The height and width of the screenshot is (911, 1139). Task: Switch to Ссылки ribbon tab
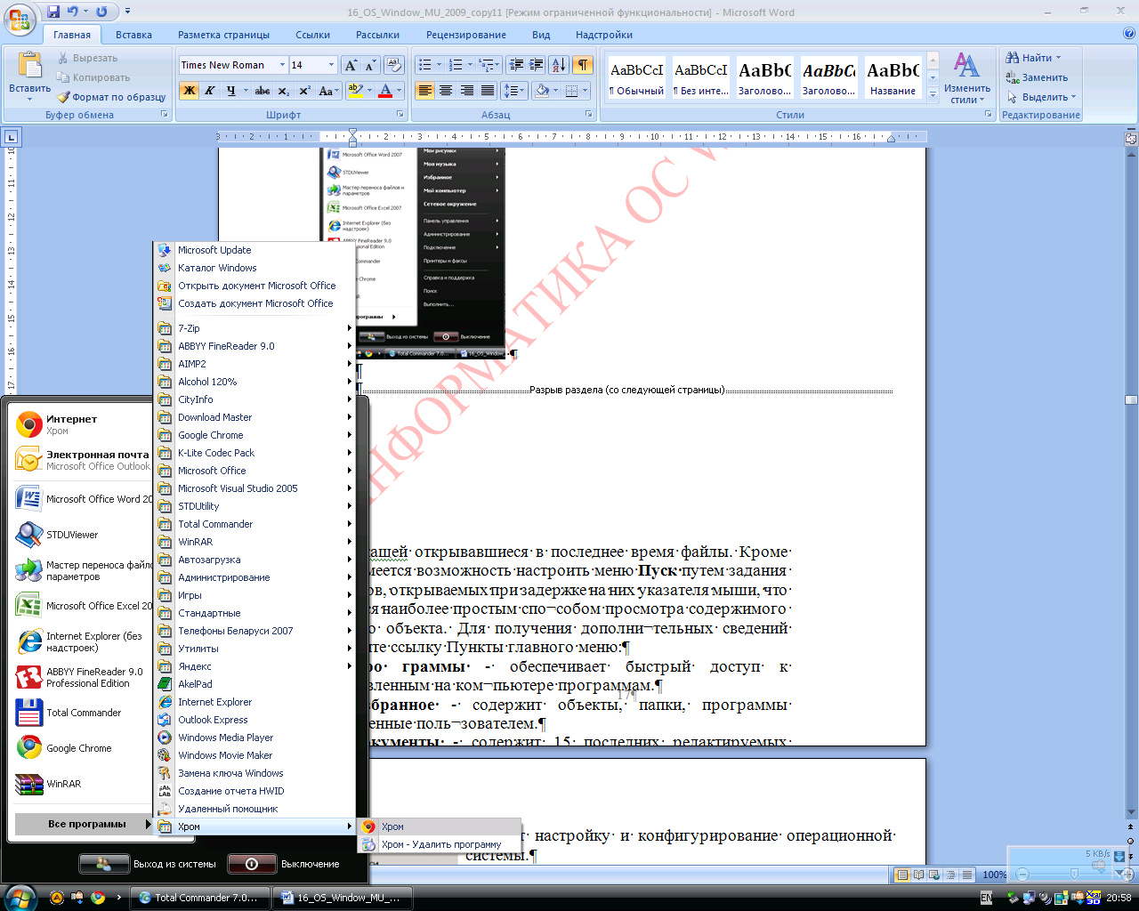point(313,35)
